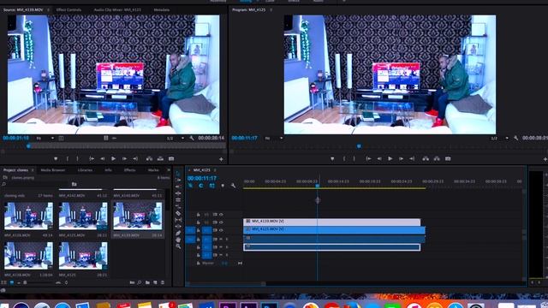The height and width of the screenshot is (308, 548).
Task: Open Program monitor Fit zoom dropdown
Action: pyautogui.click(x=274, y=139)
